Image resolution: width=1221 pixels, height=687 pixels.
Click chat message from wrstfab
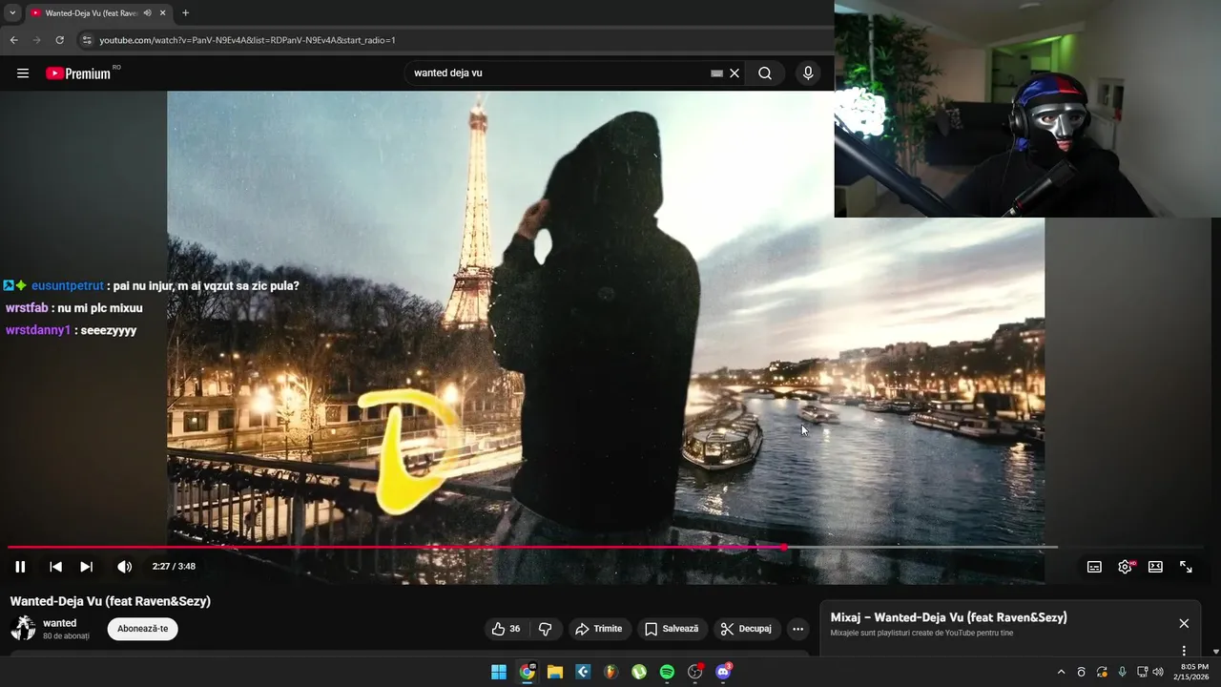tap(74, 308)
